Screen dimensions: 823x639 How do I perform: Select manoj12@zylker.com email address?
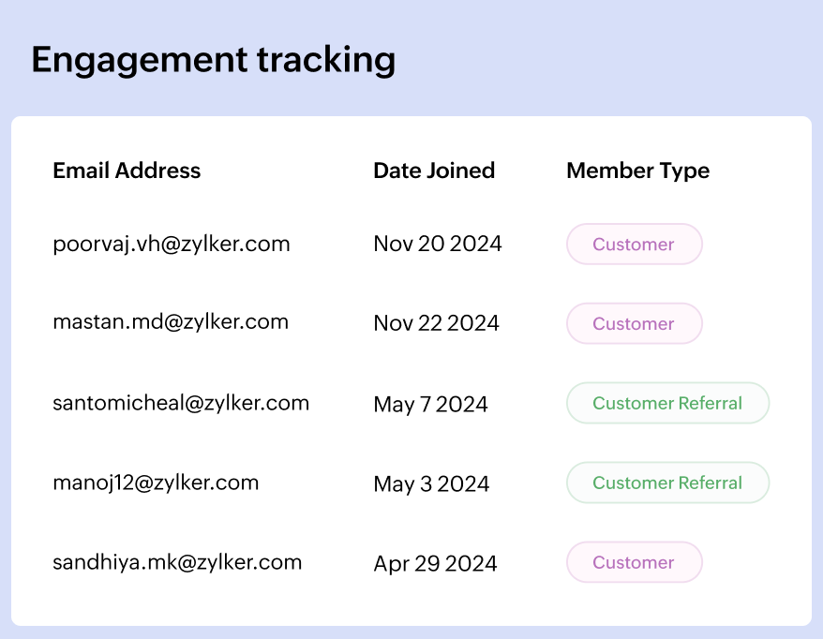pos(156,483)
